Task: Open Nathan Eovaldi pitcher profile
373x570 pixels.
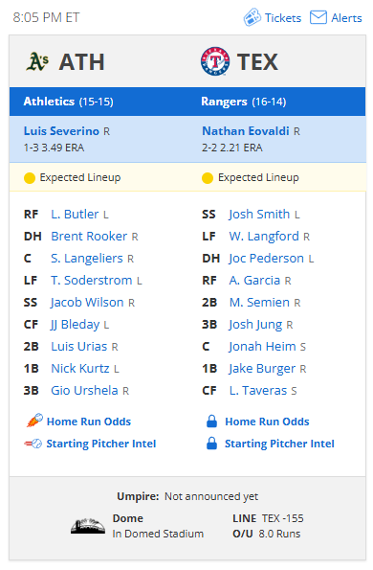Action: coord(245,131)
